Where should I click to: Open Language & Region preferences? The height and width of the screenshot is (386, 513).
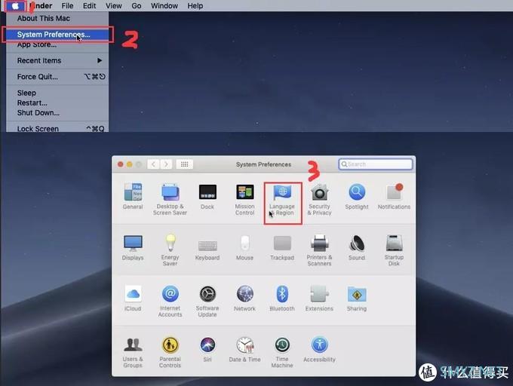coord(282,199)
